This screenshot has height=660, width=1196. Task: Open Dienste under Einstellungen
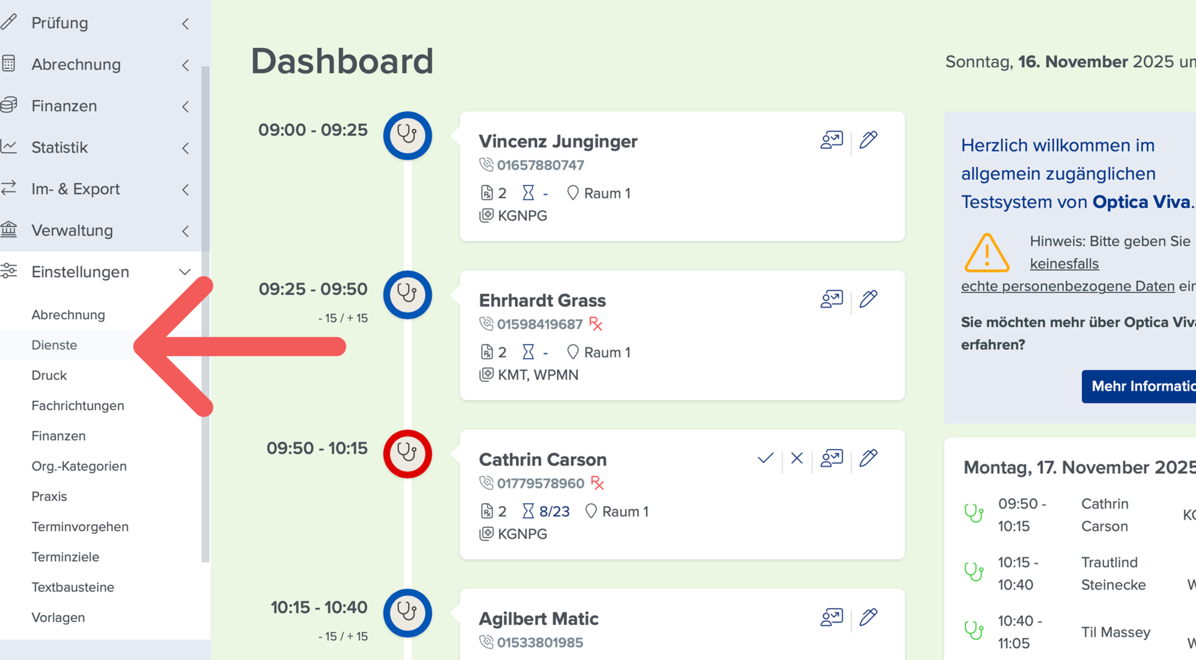(x=54, y=345)
